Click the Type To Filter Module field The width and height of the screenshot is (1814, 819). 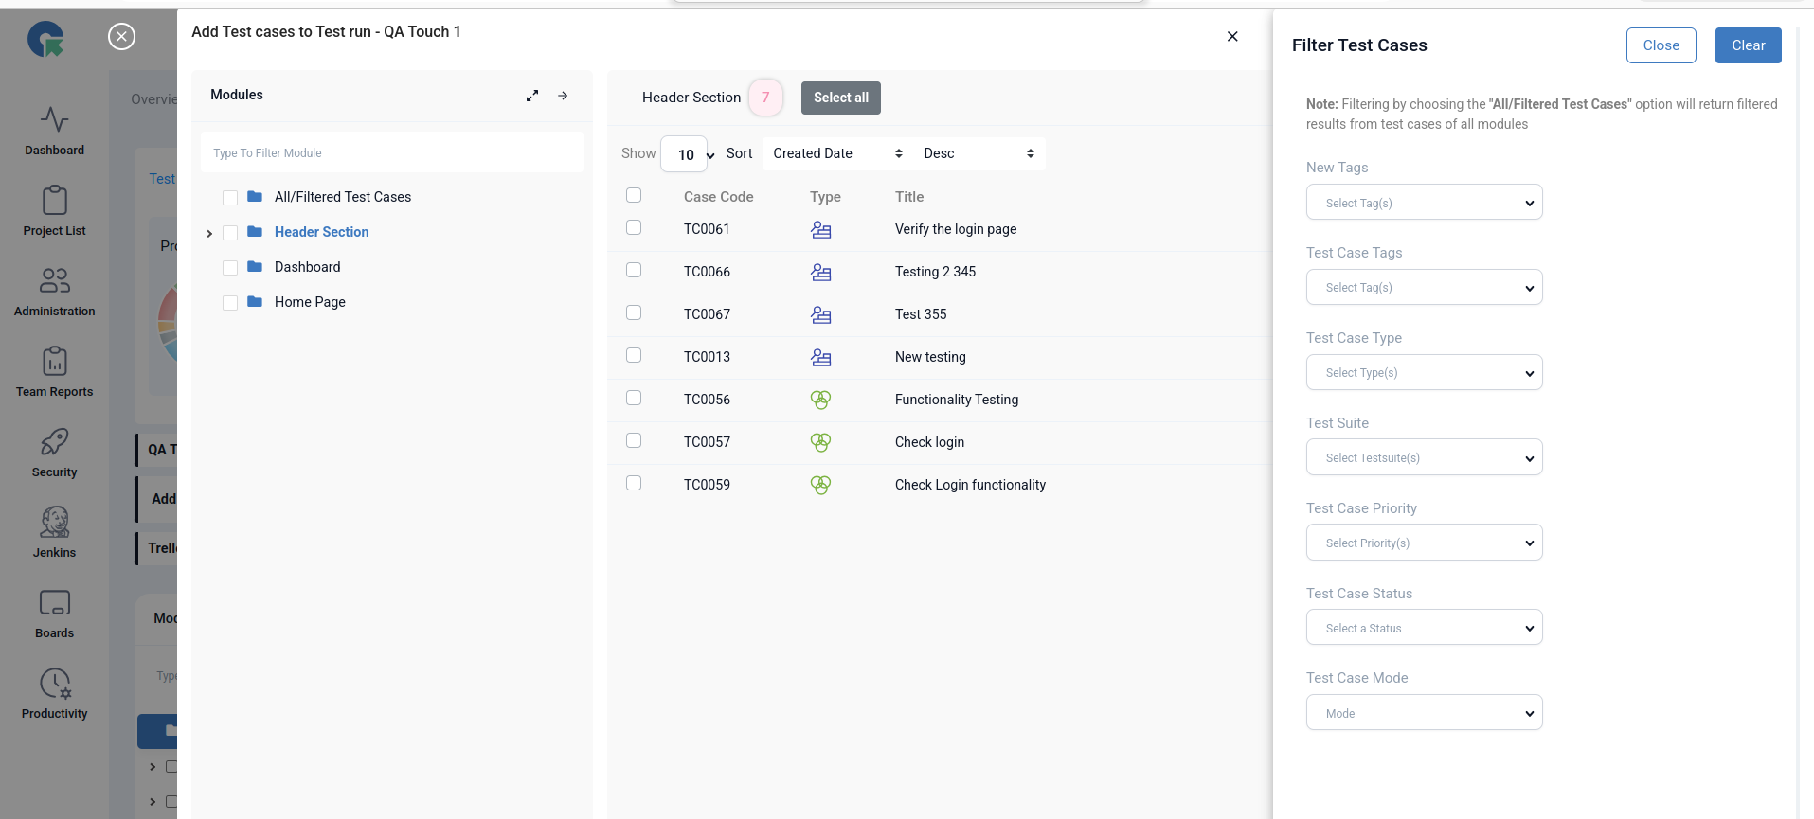click(x=391, y=153)
